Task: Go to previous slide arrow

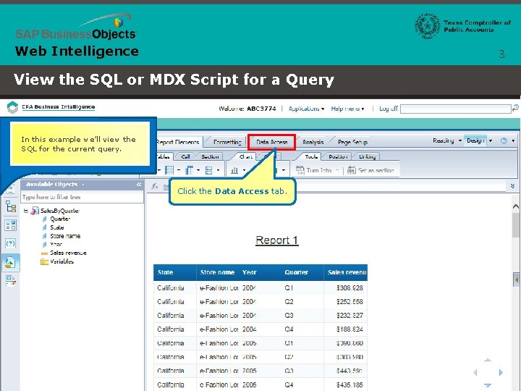Action: pyautogui.click(x=475, y=372)
